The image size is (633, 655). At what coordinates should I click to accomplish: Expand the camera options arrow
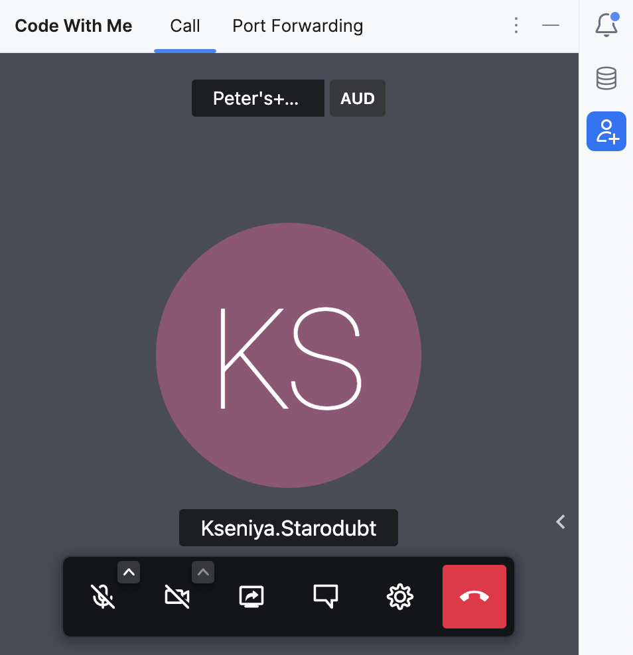click(x=203, y=572)
